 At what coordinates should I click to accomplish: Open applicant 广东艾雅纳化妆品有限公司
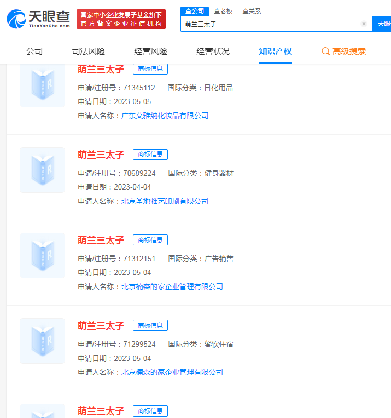[x=165, y=116]
